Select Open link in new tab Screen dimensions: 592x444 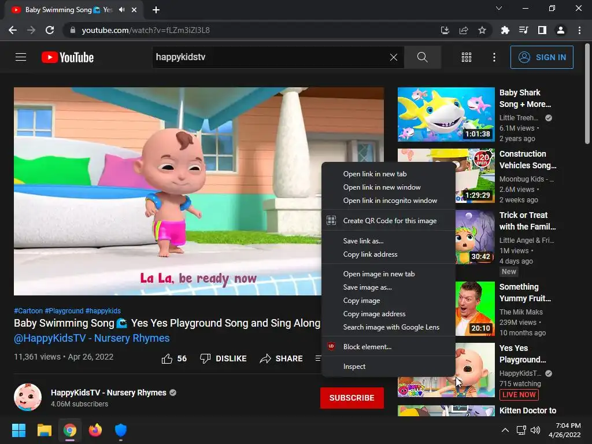tap(388, 174)
